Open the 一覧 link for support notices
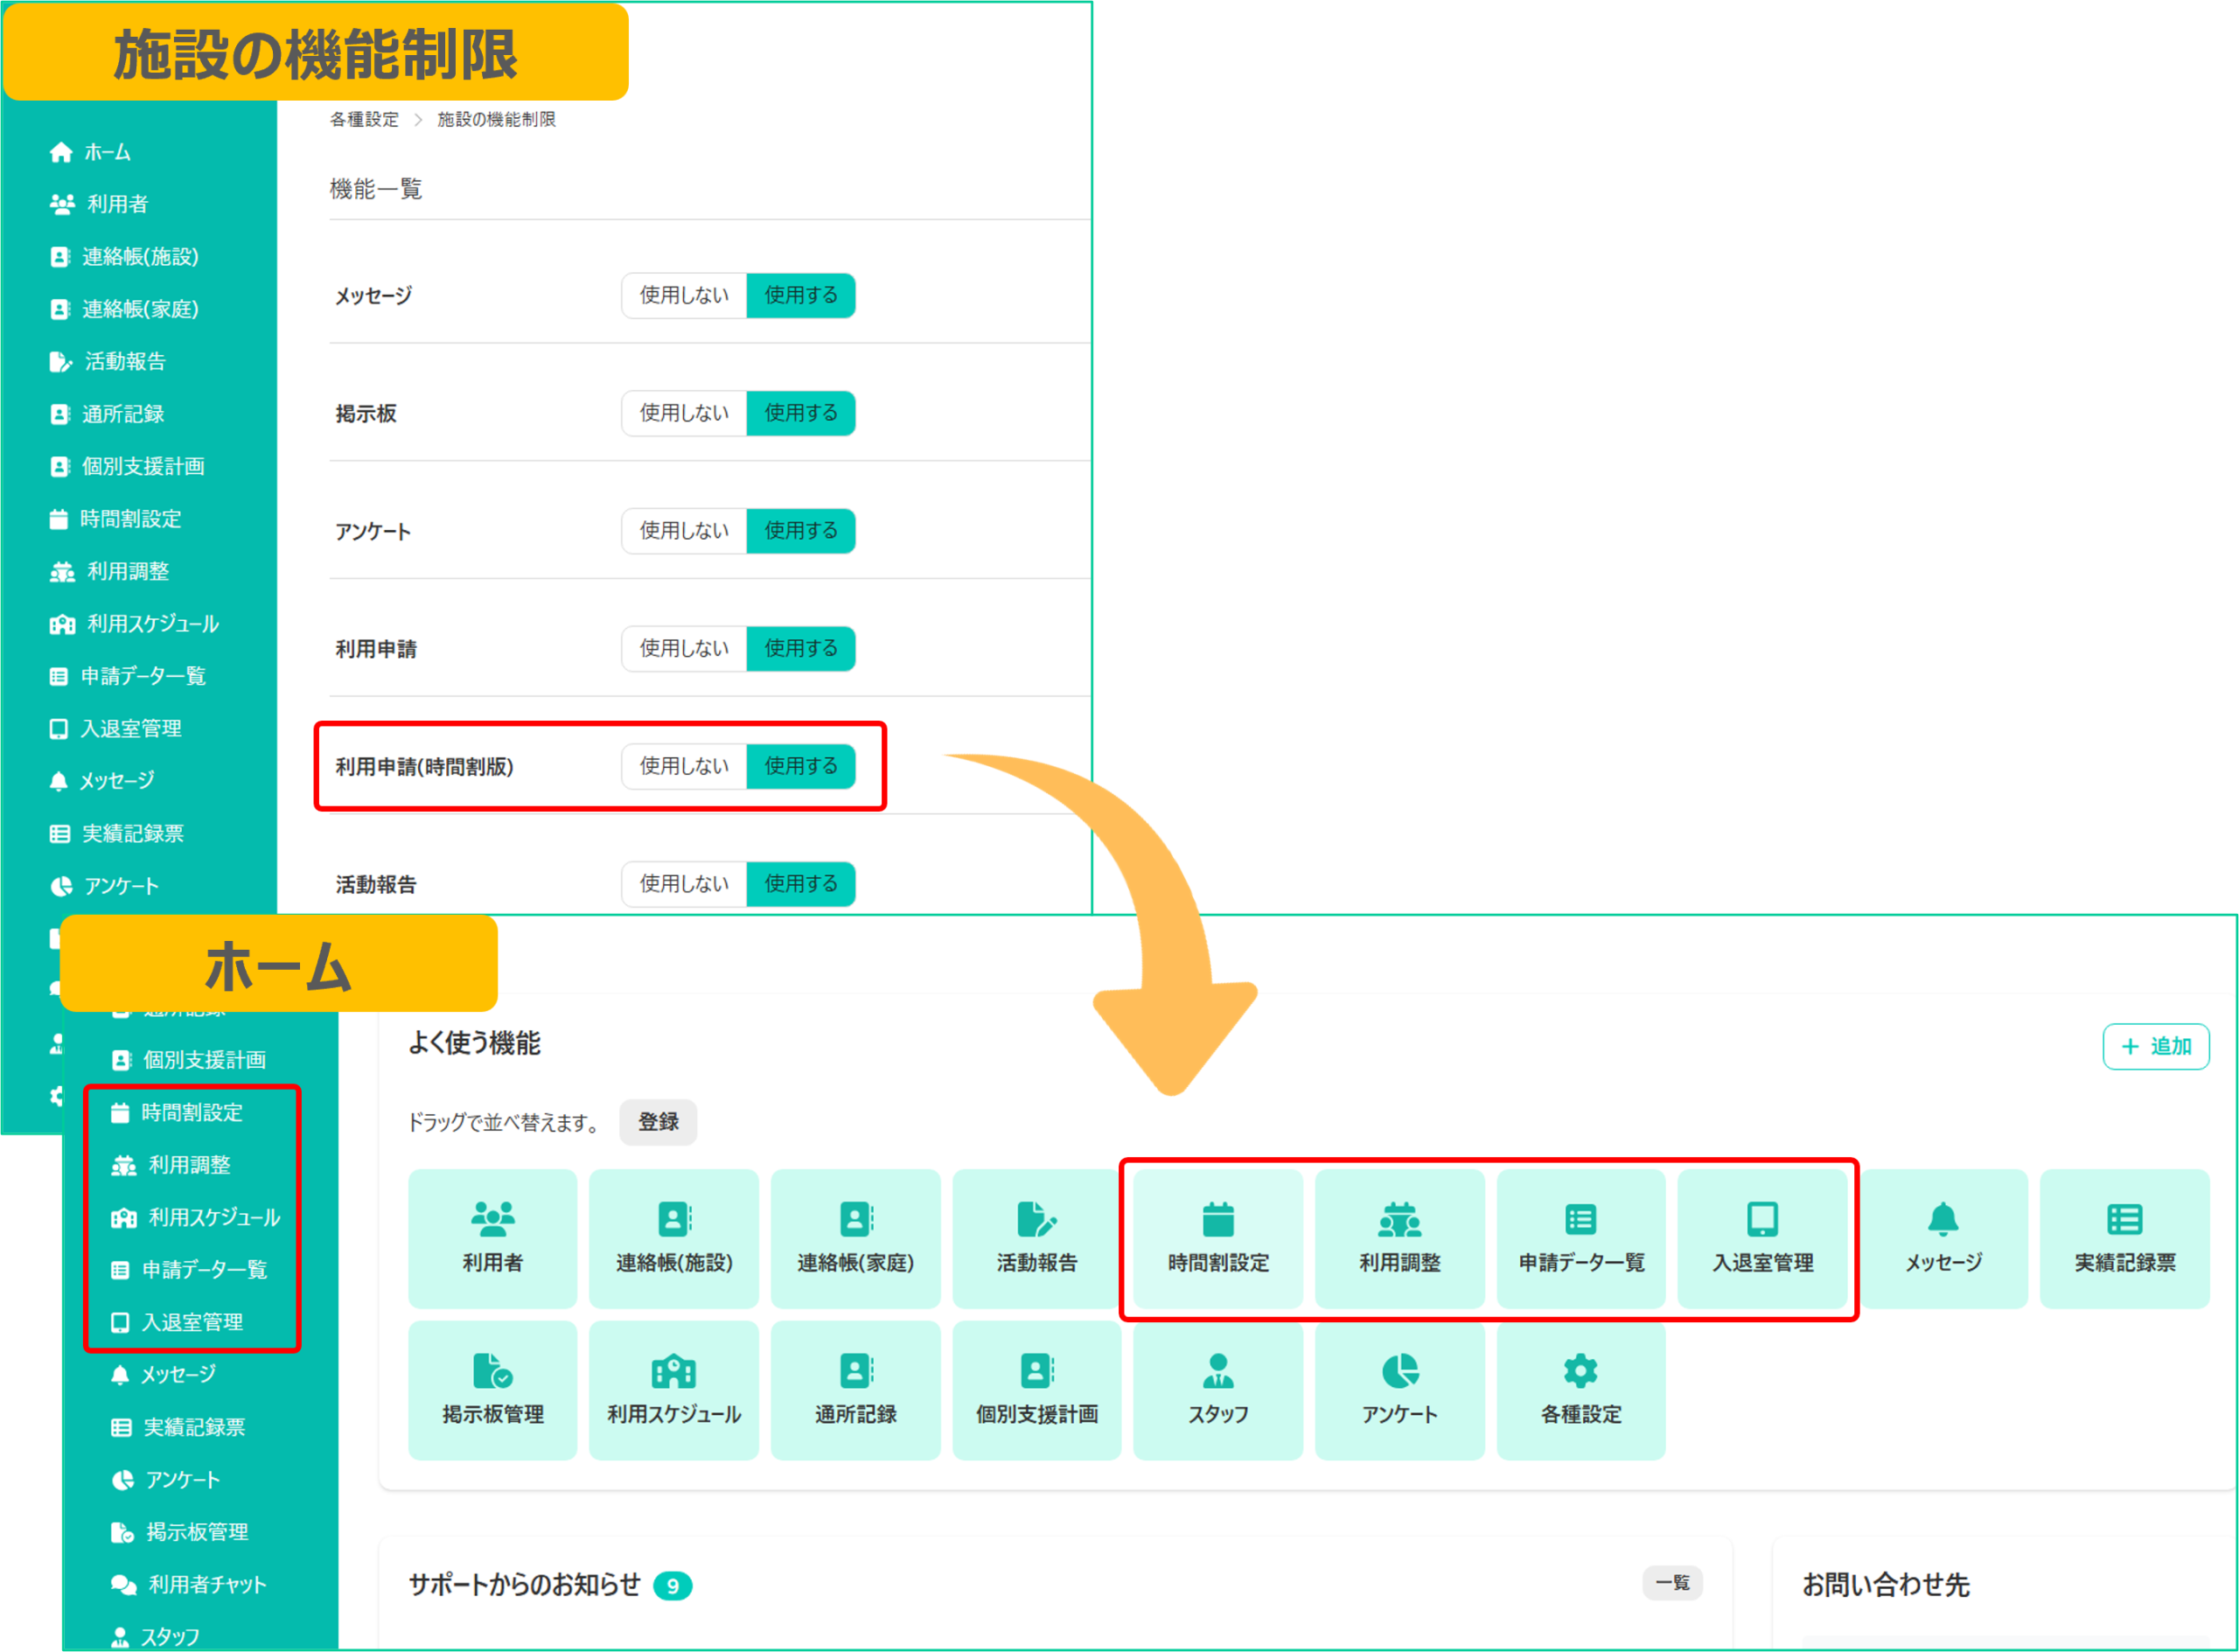Screen dimensions: 2239x1652 [x=1671, y=1582]
